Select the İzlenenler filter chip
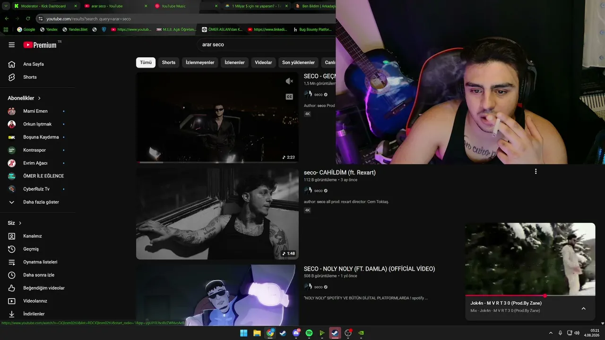Image resolution: width=605 pixels, height=340 pixels. [234, 62]
